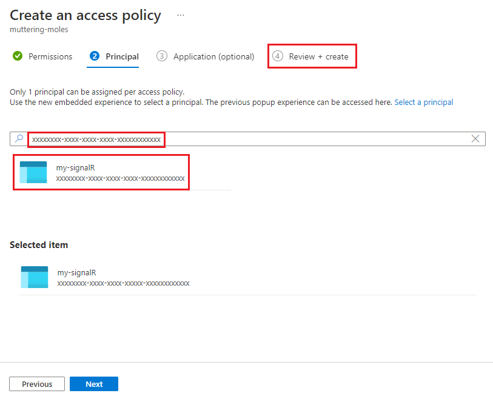Click the my-signalR icon under Selected item
Screen dimensions: 493x396
34,277
